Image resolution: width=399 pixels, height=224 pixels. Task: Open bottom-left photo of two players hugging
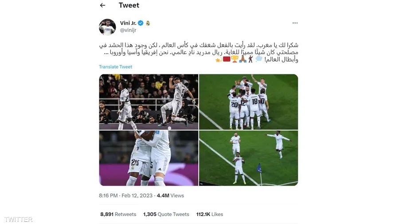click(x=149, y=158)
